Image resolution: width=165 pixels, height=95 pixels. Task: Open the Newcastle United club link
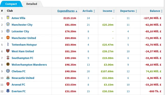tap(23, 78)
